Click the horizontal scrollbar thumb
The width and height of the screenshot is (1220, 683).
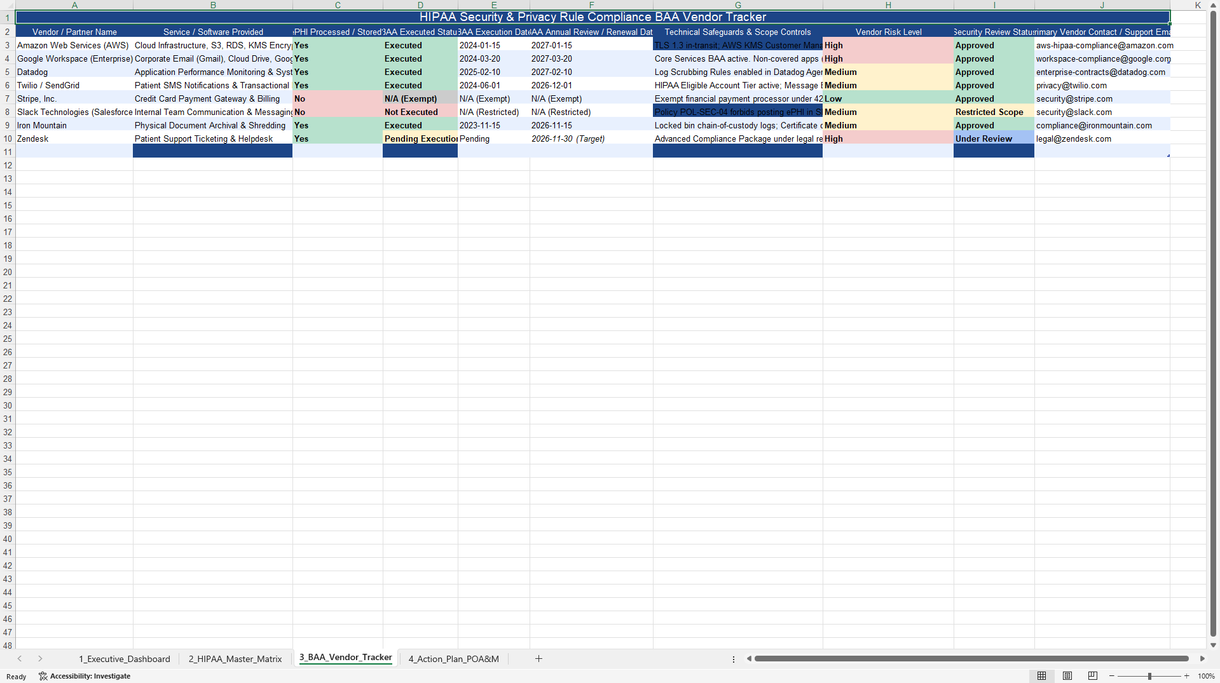971,659
